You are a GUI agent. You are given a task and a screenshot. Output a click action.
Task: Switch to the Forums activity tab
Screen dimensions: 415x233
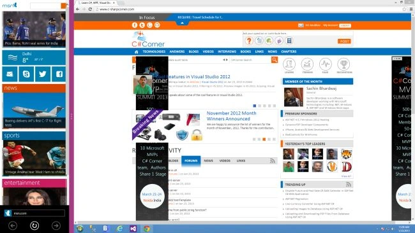click(x=191, y=160)
